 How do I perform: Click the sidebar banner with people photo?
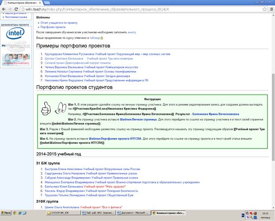point(16,60)
